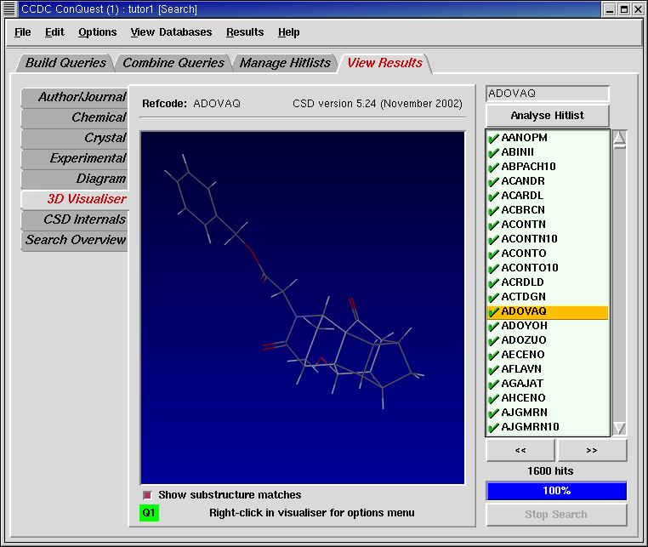
Task: Click the 100% search progress bar
Action: [556, 491]
